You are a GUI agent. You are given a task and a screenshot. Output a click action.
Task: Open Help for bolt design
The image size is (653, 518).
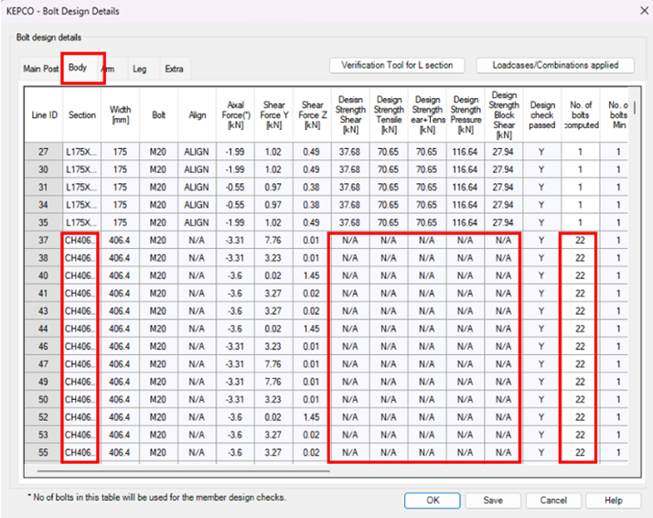coord(613,501)
